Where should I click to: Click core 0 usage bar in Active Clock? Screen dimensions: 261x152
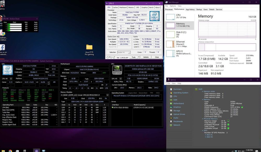point(14,24)
